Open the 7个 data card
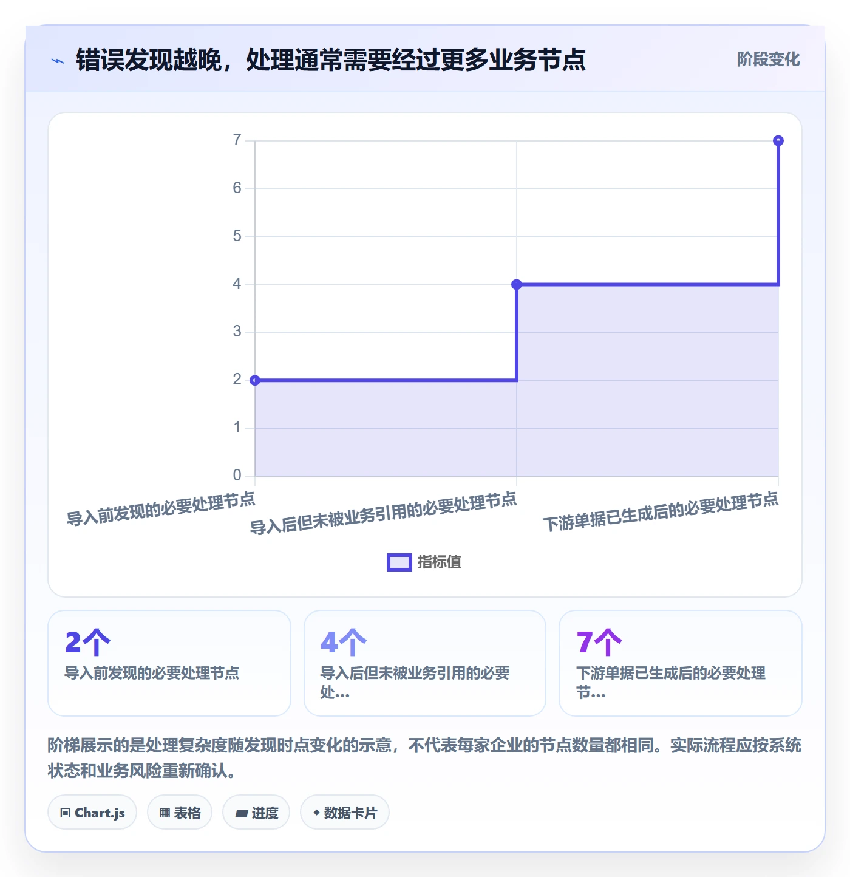This screenshot has width=850, height=877. point(681,663)
